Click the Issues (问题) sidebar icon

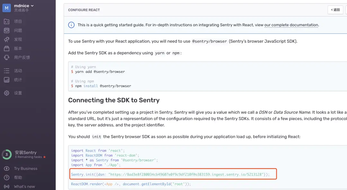pyautogui.click(x=6, y=30)
